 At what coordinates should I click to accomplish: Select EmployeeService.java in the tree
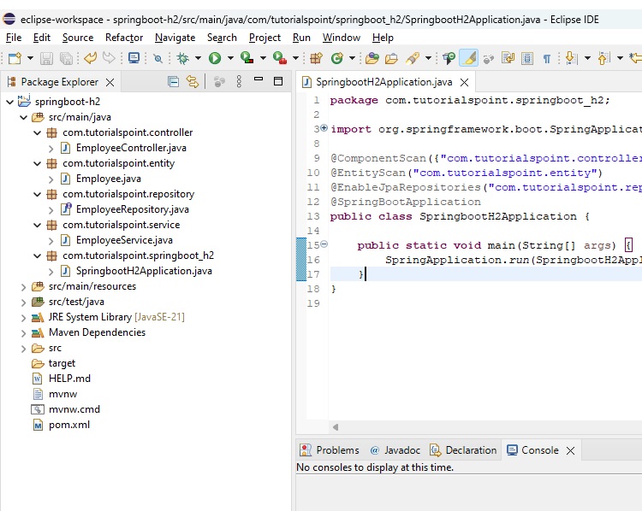click(123, 240)
